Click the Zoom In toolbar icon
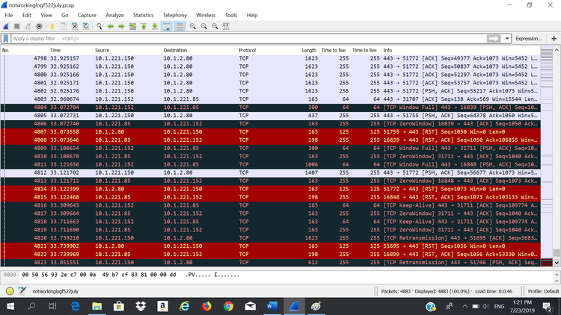The width and height of the screenshot is (561, 315). [x=193, y=26]
